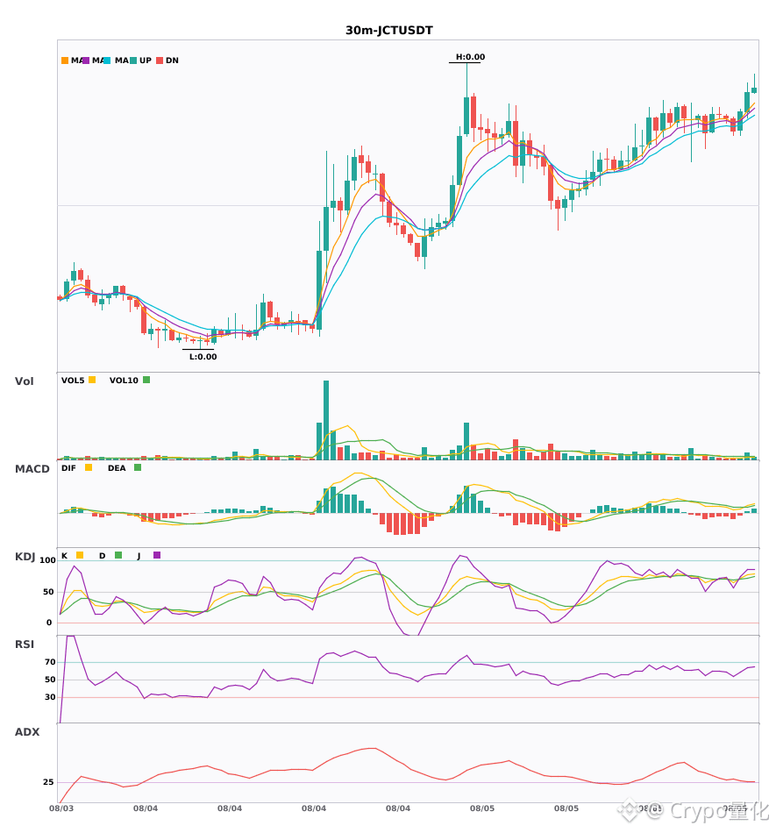Image resolution: width=776 pixels, height=833 pixels.
Task: Click the Vol panel label
Action: (x=24, y=381)
